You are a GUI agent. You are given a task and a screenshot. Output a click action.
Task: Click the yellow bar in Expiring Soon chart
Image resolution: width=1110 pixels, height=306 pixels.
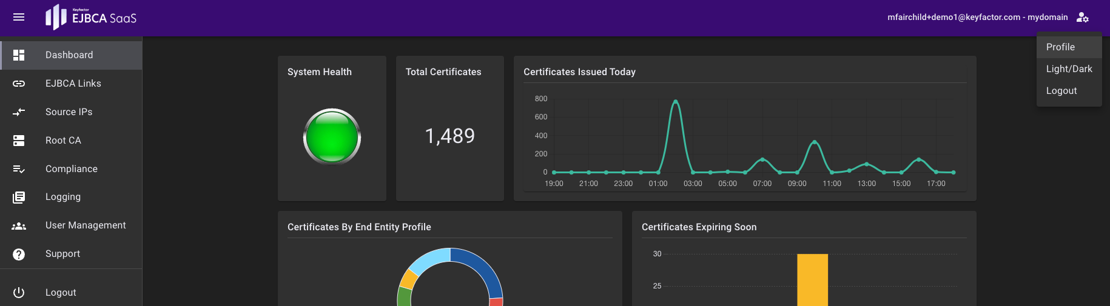pyautogui.click(x=812, y=279)
